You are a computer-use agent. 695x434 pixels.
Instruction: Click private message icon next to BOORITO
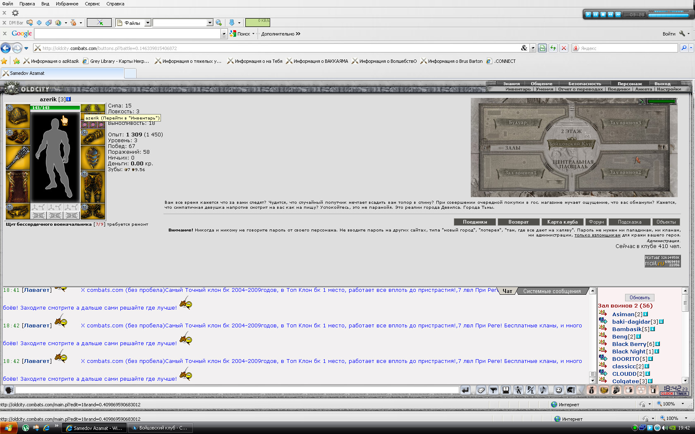603,358
